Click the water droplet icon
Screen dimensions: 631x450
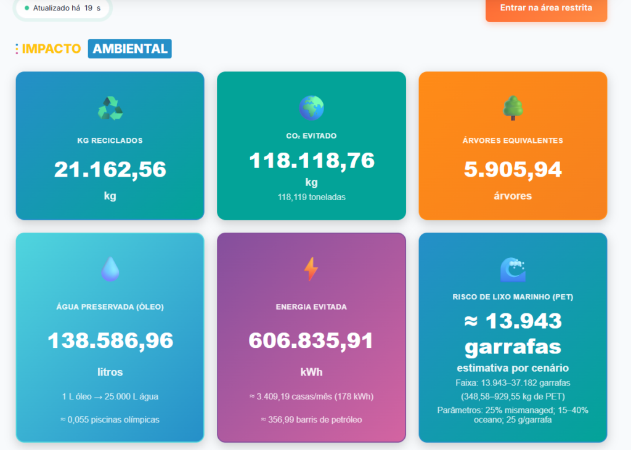pyautogui.click(x=110, y=269)
